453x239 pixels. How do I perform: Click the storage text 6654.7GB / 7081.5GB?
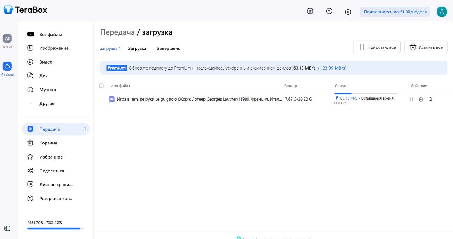pos(45,223)
